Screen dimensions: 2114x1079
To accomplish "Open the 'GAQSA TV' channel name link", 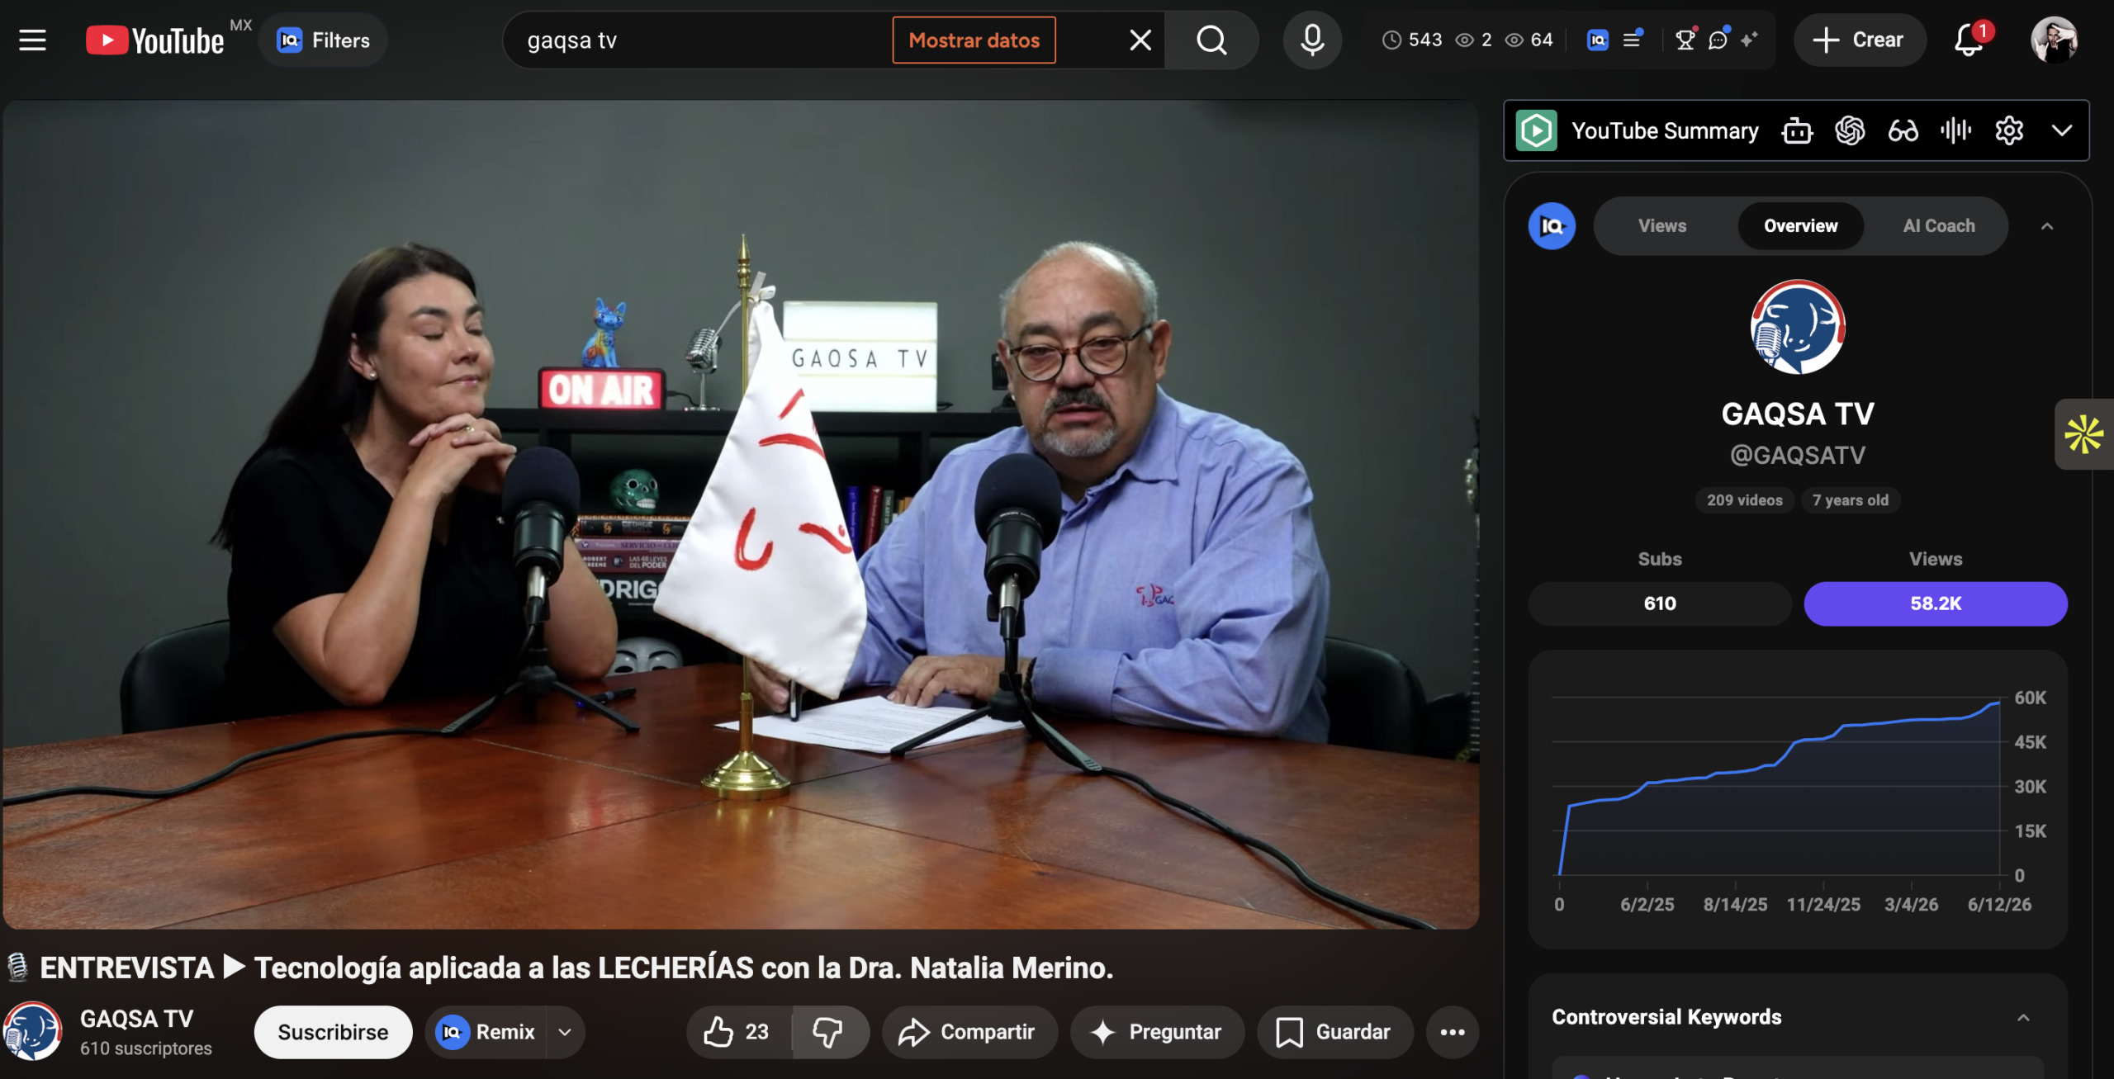I will point(136,1018).
